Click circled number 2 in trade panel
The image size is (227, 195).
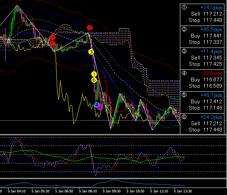click(184, 29)
